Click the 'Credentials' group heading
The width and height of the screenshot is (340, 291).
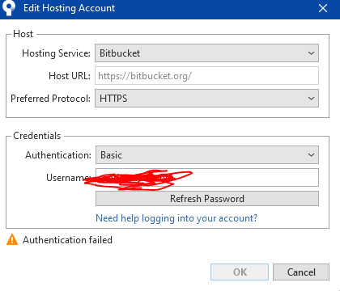[37, 136]
